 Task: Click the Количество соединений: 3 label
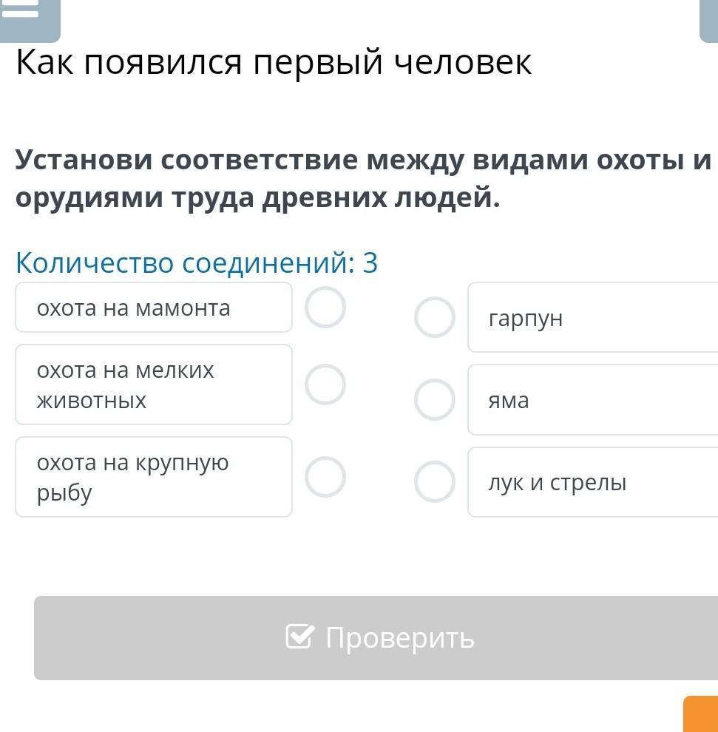(197, 263)
